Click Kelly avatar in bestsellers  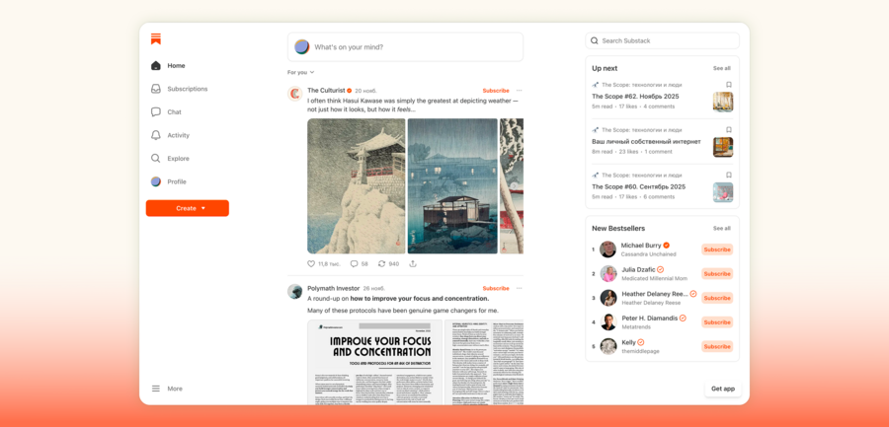tap(607, 346)
